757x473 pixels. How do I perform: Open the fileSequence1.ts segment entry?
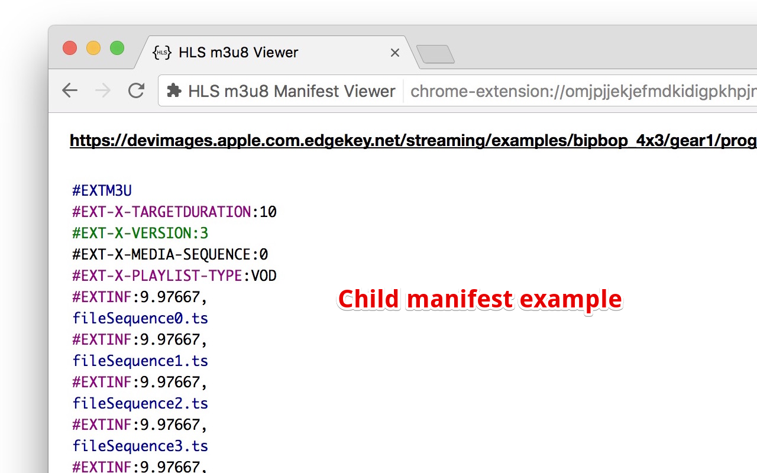coord(140,361)
